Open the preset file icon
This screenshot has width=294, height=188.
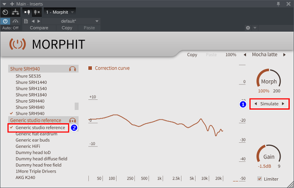click(26, 21)
